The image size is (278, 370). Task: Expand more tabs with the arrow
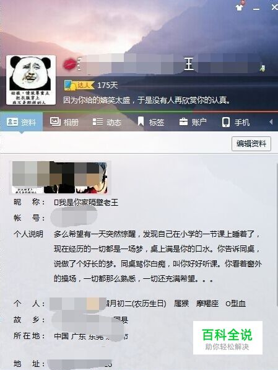(x=271, y=121)
